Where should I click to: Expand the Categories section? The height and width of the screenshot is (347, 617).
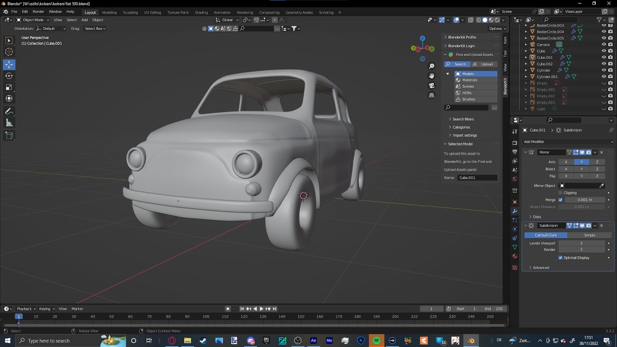(461, 127)
